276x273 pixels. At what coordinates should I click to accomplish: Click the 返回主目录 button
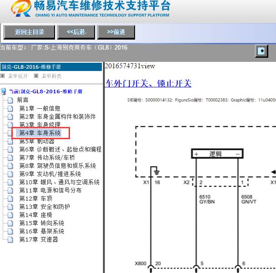29,32
